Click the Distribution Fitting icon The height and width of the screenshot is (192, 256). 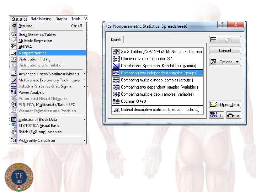14,59
